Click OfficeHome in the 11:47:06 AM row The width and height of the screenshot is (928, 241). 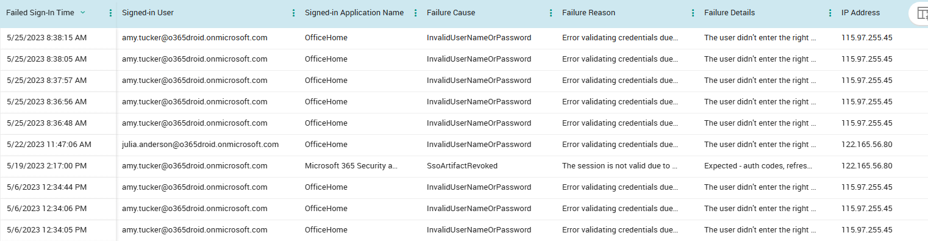point(326,145)
